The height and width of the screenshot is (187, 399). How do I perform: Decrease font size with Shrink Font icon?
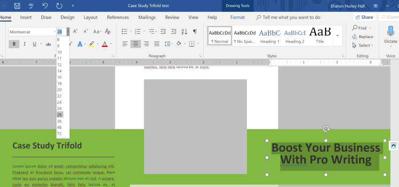click(x=86, y=31)
